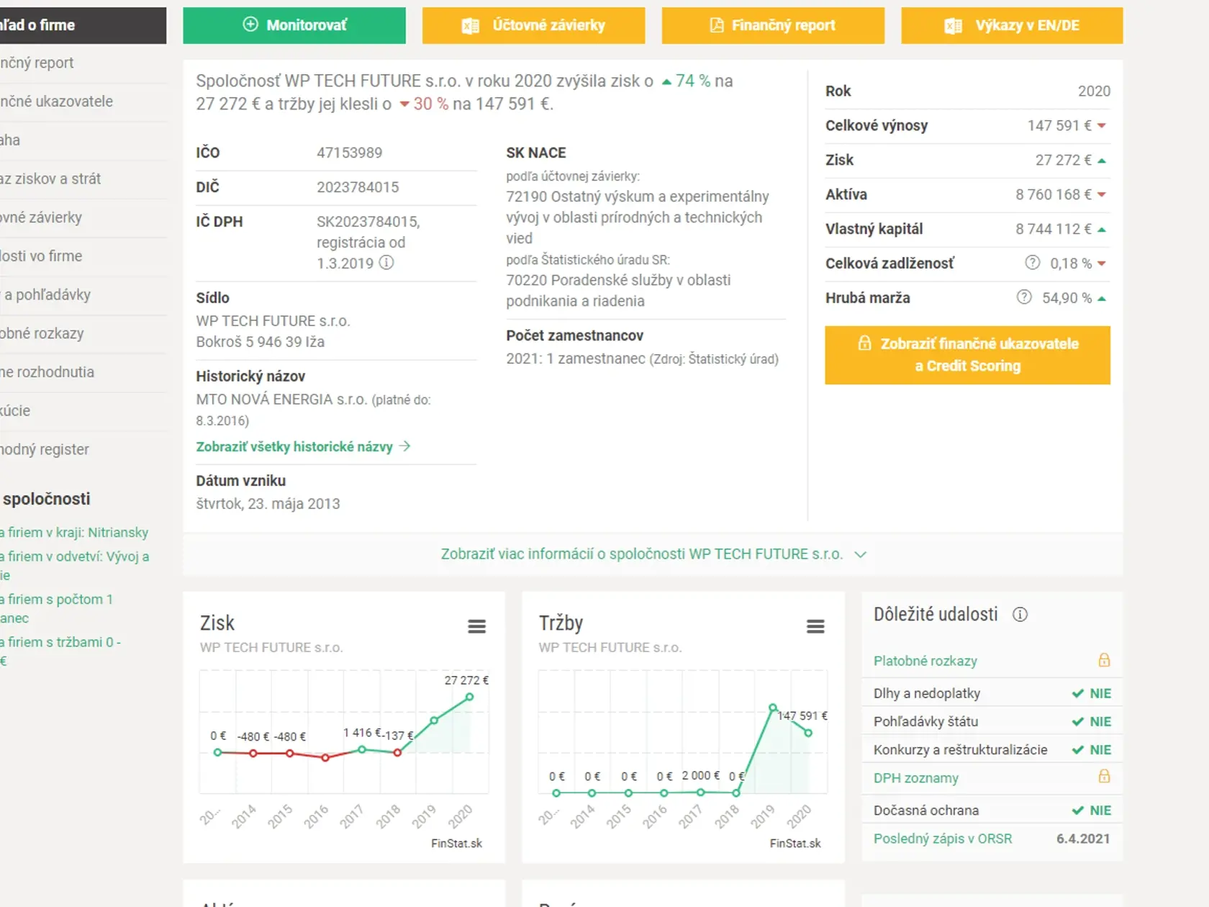1209x907 pixels.
Task: Open Platobné rozkazy link in events
Action: (925, 661)
